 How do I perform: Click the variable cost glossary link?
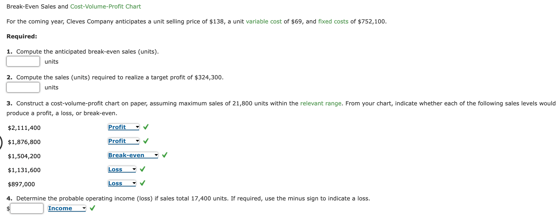point(264,21)
